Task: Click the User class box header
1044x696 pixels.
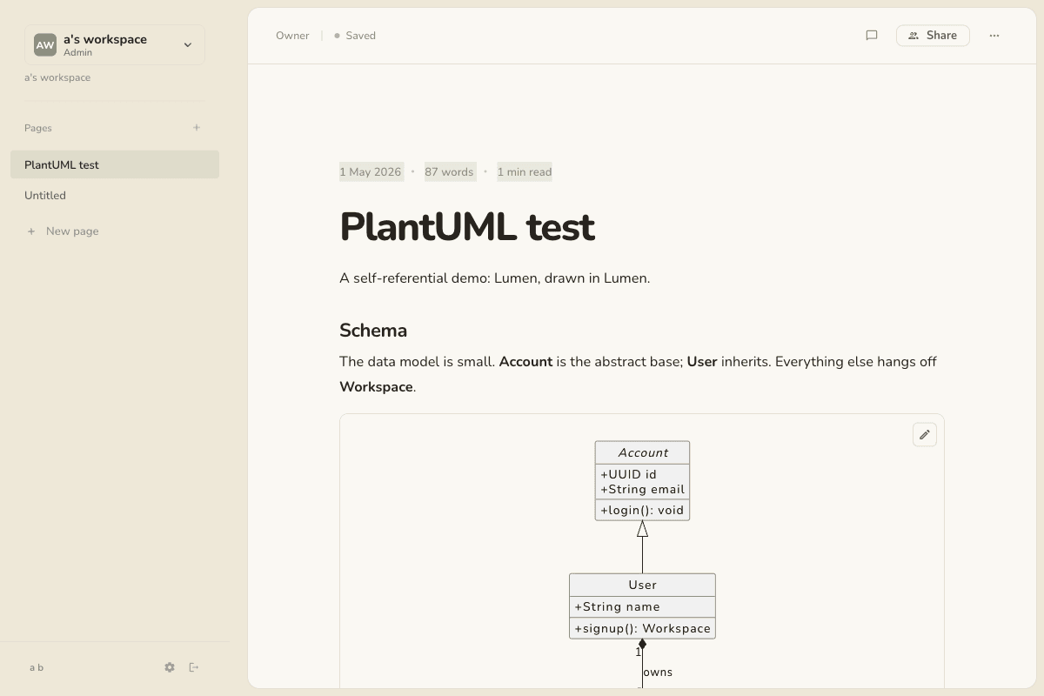Action: pos(642,585)
